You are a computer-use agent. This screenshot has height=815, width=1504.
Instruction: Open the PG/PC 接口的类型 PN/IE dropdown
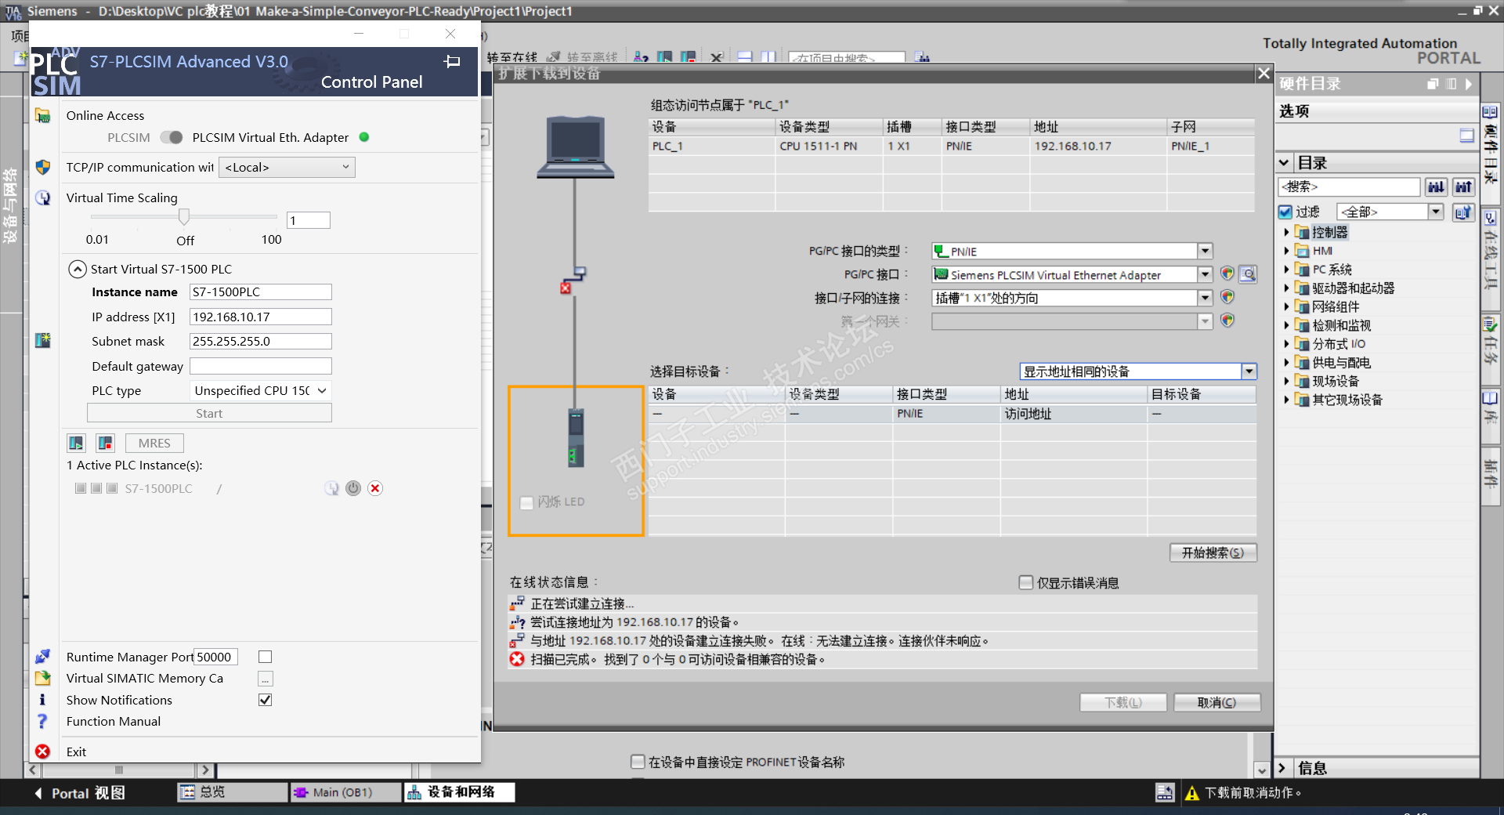click(1205, 251)
